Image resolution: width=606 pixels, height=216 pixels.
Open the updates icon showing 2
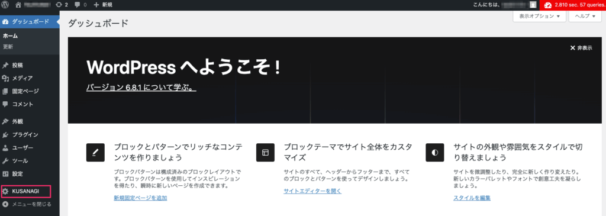(62, 5)
